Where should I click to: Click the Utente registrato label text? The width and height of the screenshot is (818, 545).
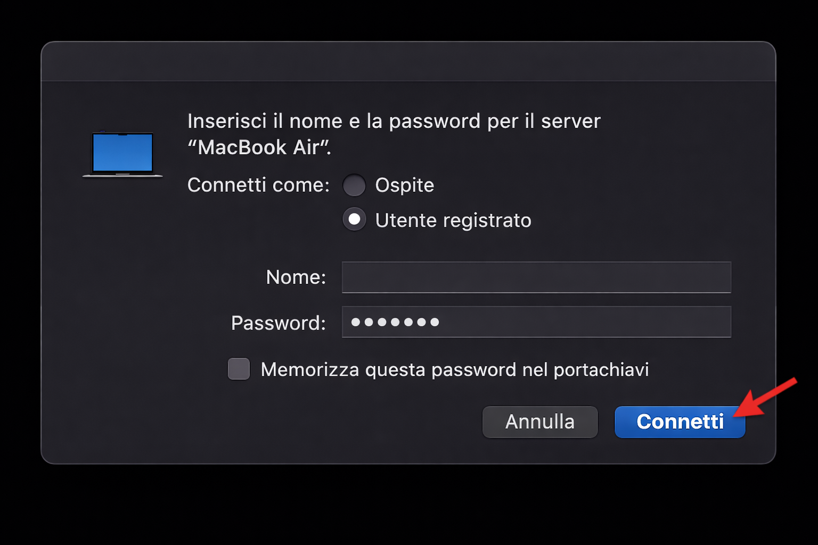[453, 220]
